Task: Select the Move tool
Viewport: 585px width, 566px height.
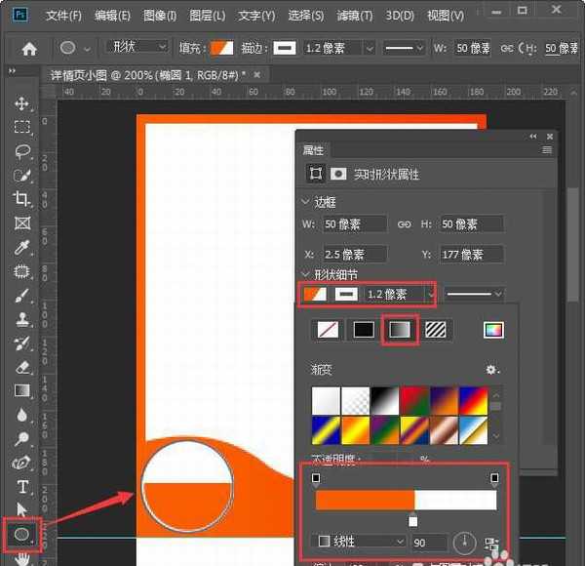Action: pyautogui.click(x=21, y=104)
